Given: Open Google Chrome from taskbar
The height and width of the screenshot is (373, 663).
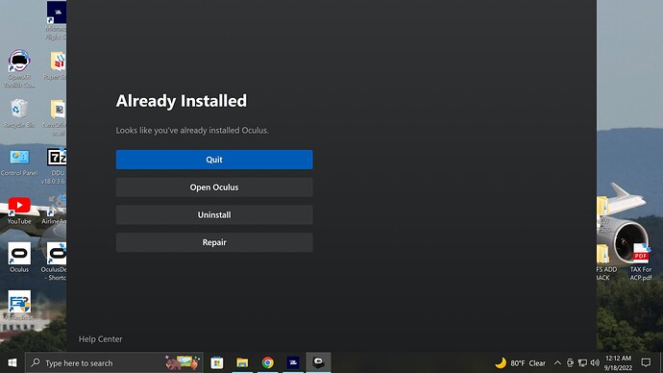Looking at the screenshot, I should coord(268,362).
